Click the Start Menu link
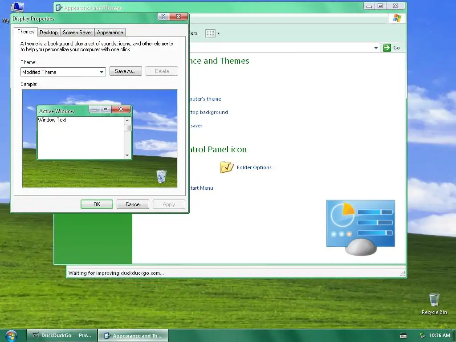This screenshot has height=342, width=456. pyautogui.click(x=201, y=188)
